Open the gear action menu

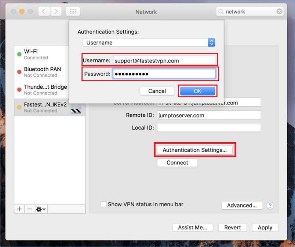click(41, 209)
